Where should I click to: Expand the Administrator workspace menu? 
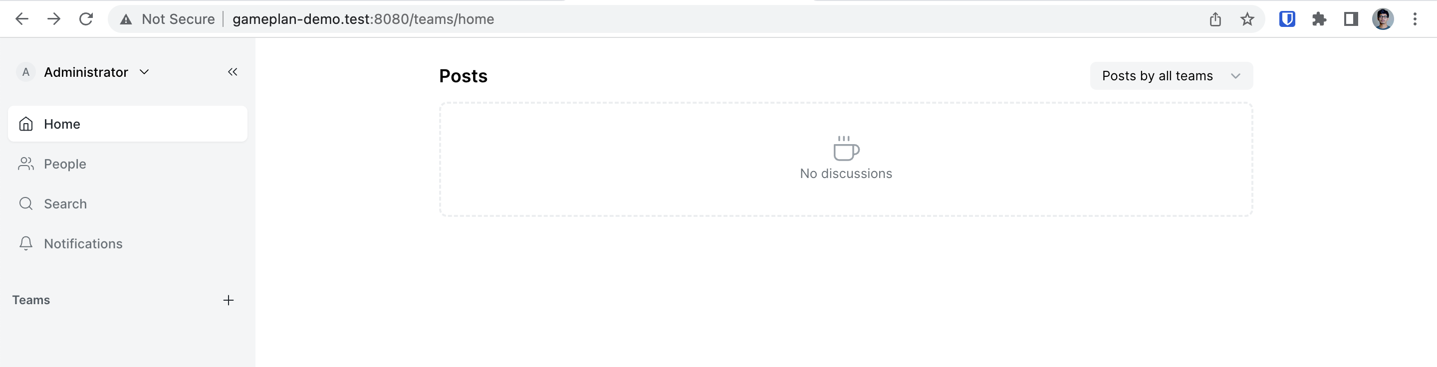click(x=143, y=72)
